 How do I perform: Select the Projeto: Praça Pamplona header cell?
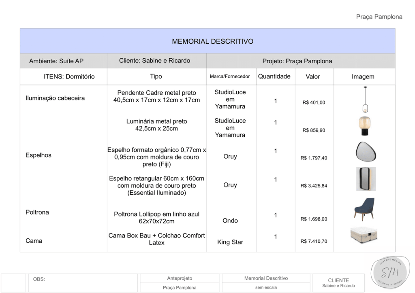pos(297,61)
